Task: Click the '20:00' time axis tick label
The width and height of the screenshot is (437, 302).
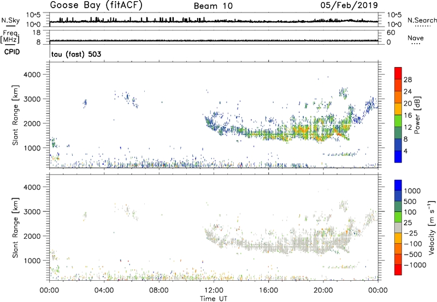Action: click(323, 291)
